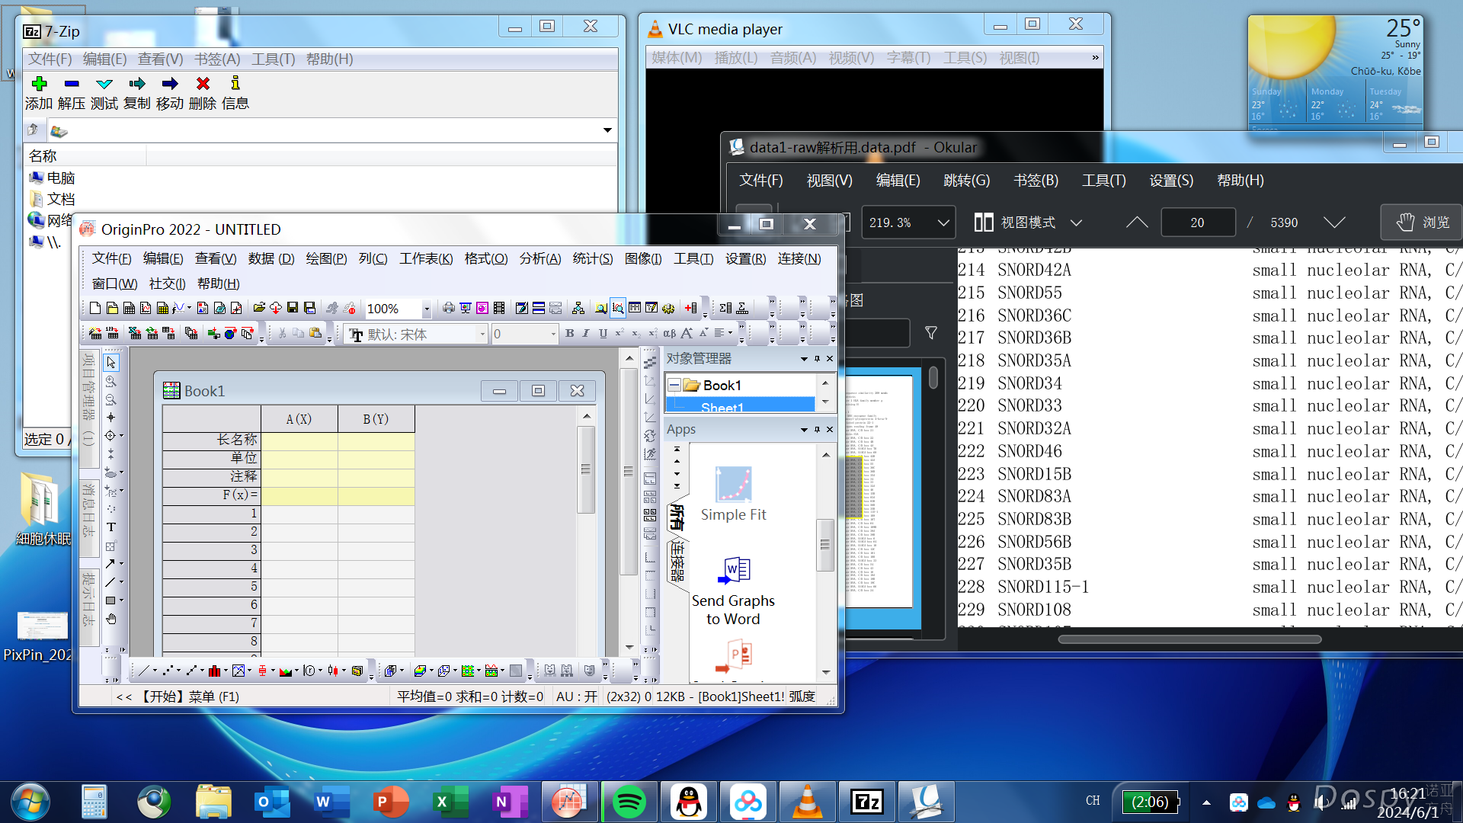
Task: Open OriginPro Statistics (统计) menu
Action: coord(593,259)
